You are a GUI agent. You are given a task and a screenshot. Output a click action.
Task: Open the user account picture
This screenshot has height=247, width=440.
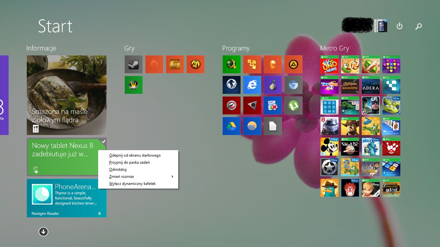tap(380, 26)
